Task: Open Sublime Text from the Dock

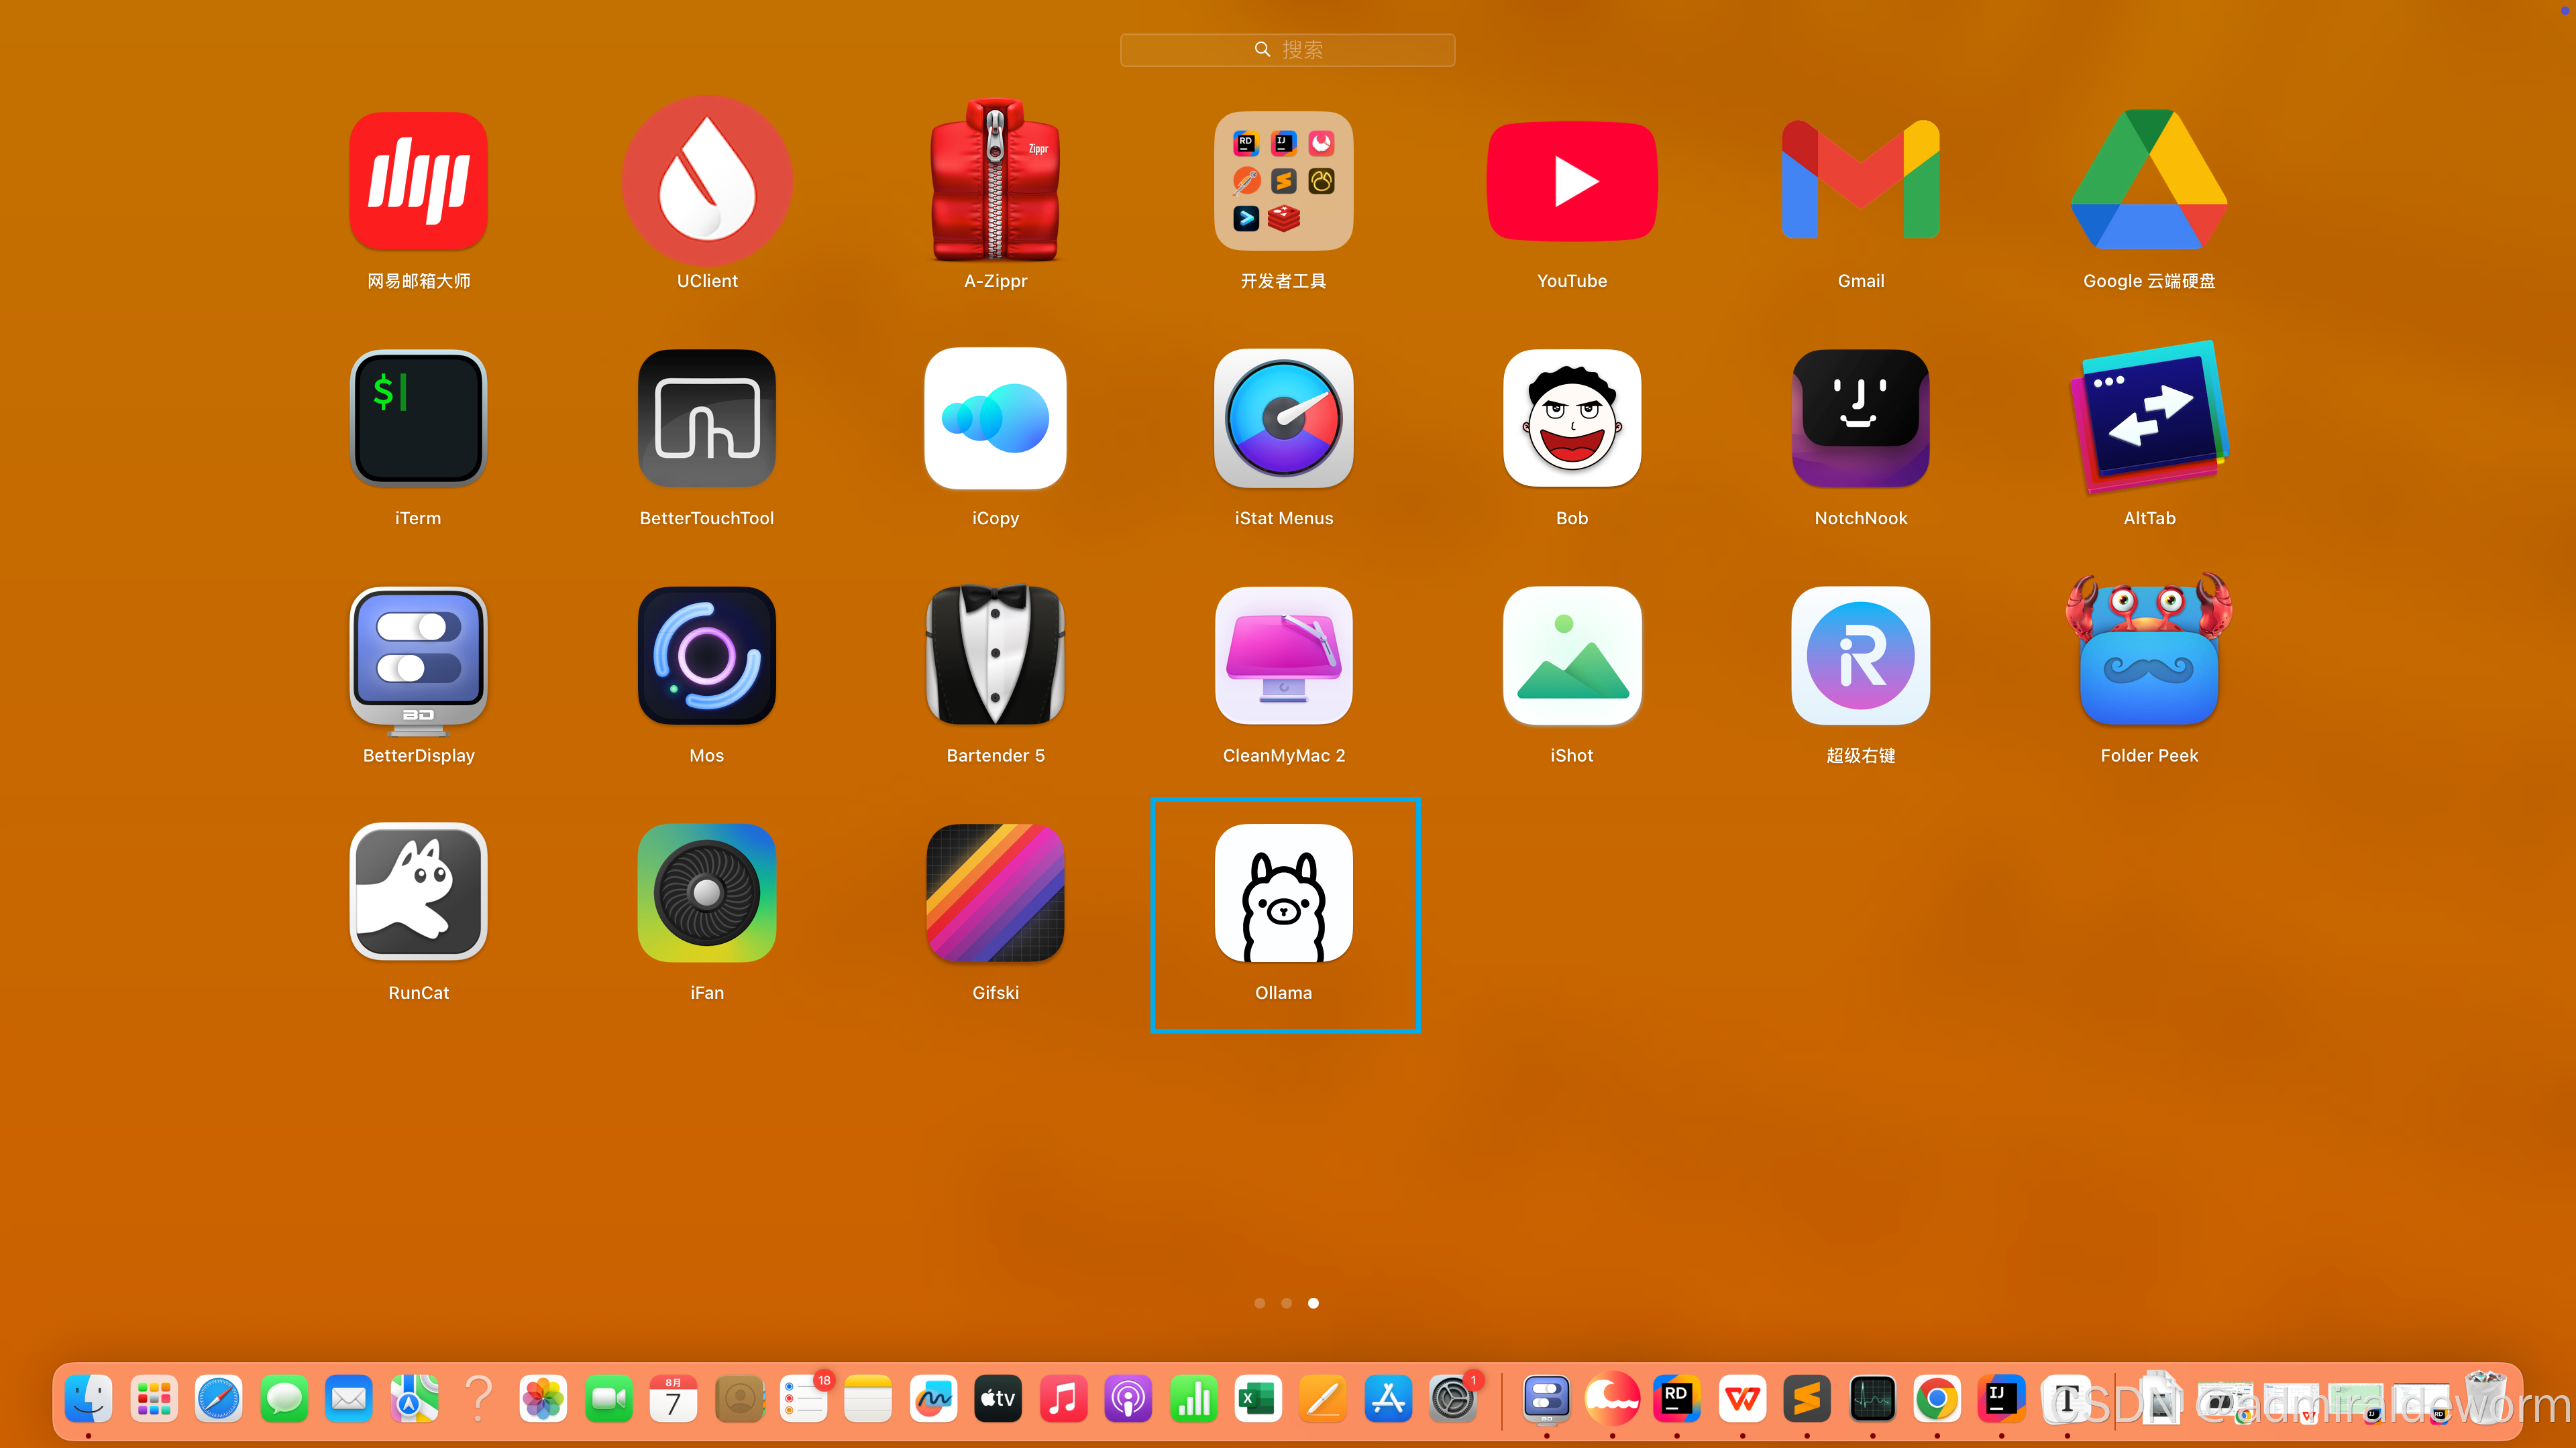Action: (1807, 1399)
